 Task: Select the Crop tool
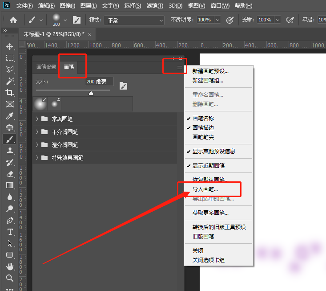coord(10,93)
